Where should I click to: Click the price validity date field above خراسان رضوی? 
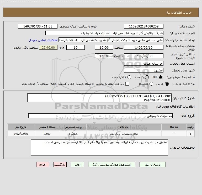144,56
